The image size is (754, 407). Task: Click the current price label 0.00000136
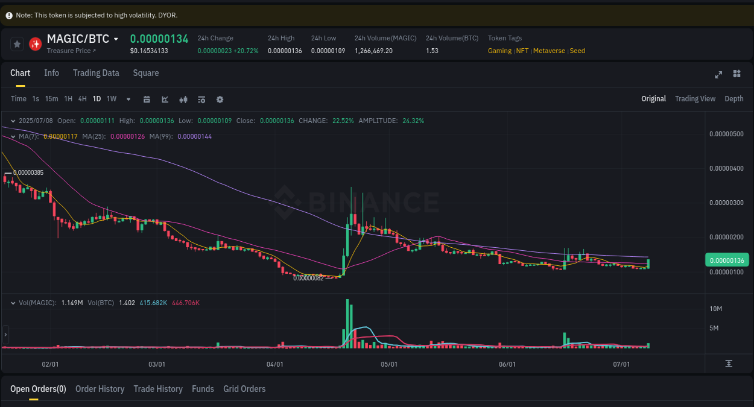[x=727, y=260]
